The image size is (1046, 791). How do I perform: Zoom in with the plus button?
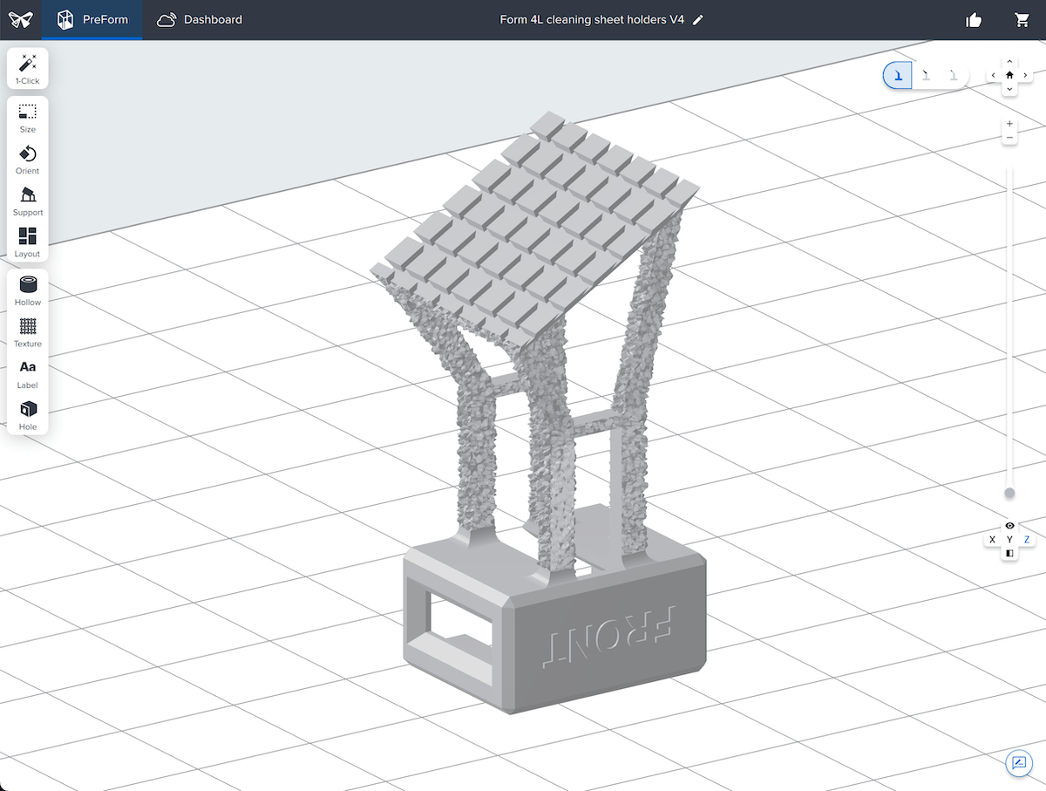click(1009, 124)
